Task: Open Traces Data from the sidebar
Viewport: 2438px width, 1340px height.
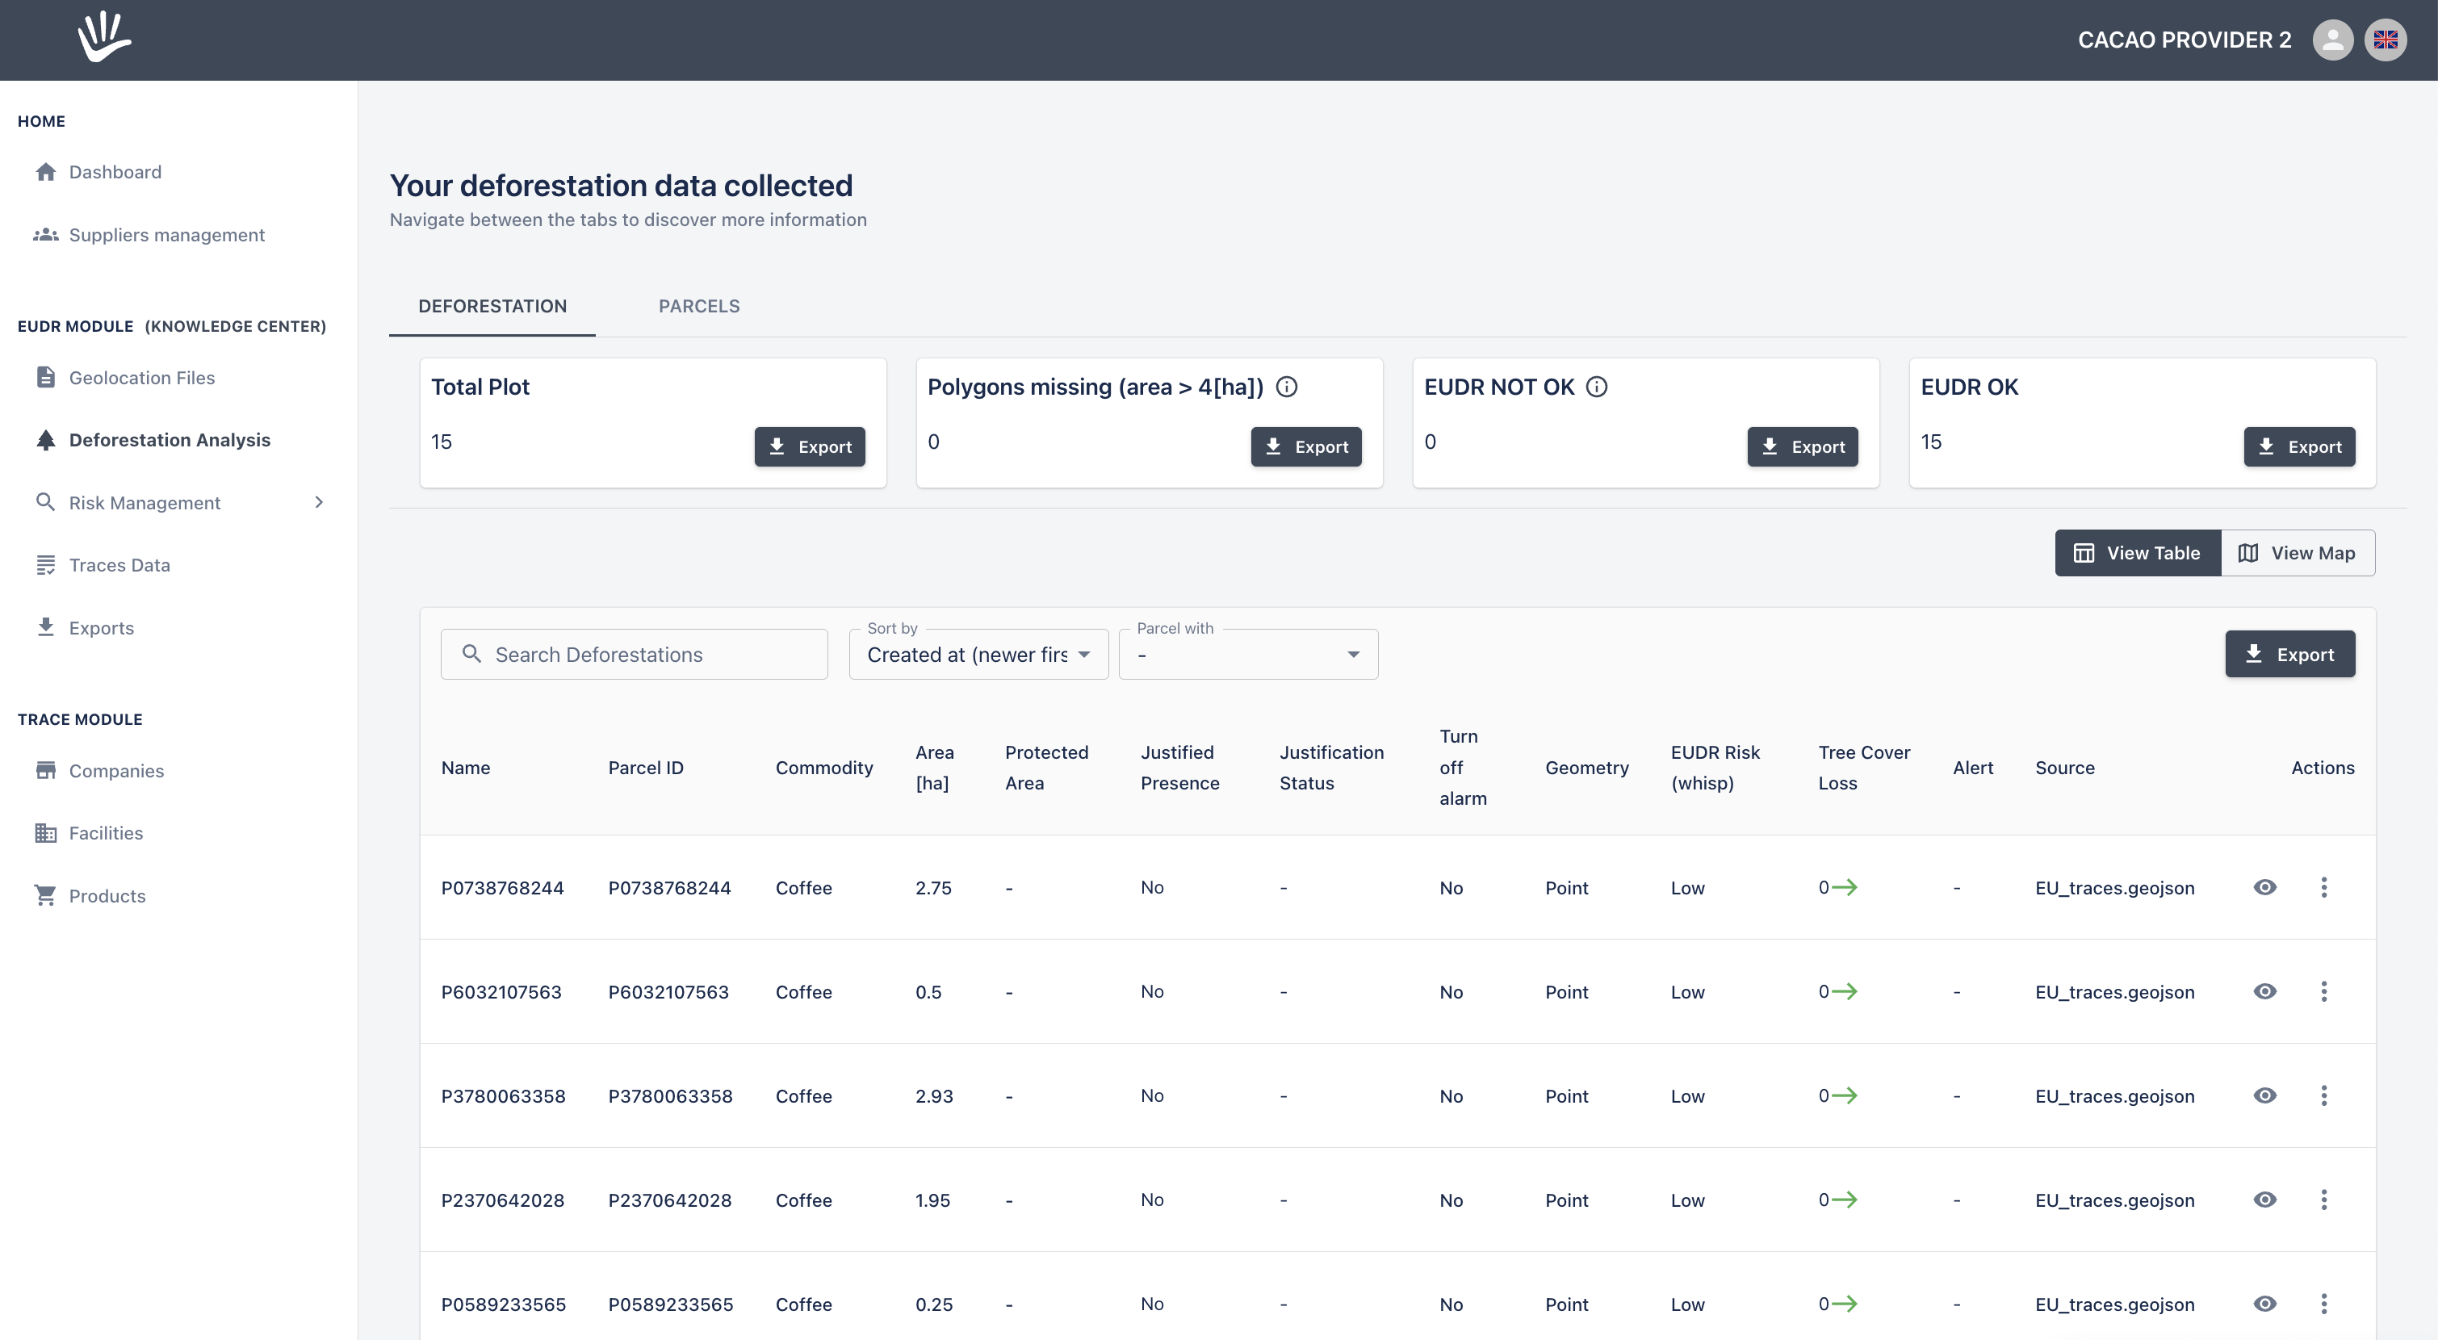Action: click(119, 564)
